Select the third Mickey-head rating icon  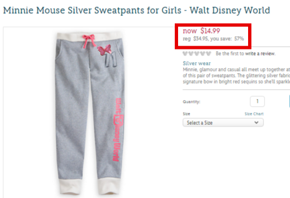point(197,53)
